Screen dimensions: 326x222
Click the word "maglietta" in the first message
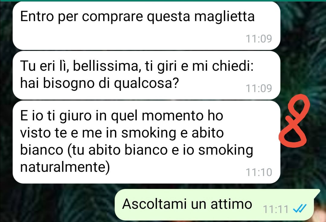[224, 17]
